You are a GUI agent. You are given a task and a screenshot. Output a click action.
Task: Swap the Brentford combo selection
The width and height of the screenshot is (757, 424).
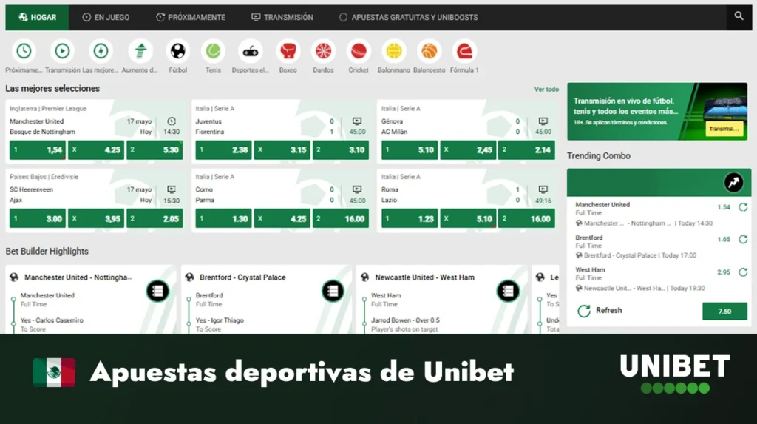click(x=743, y=239)
